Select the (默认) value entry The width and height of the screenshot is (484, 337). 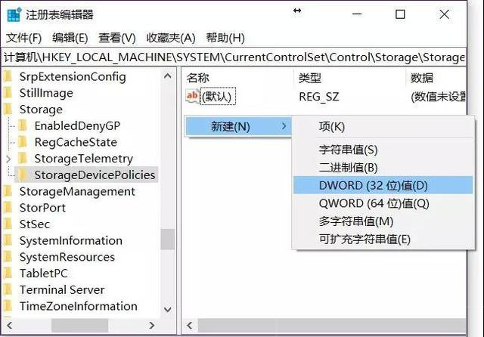coord(218,96)
